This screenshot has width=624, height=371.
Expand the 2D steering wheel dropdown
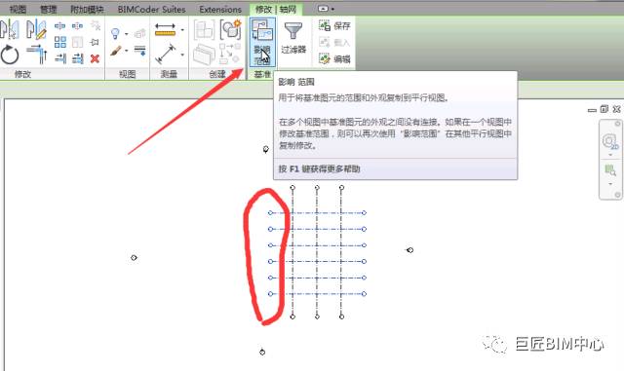(x=610, y=155)
